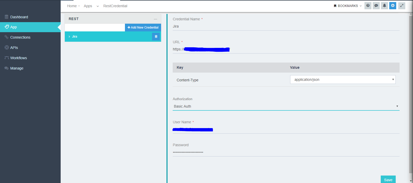The image size is (413, 183).
Task: Open the notifications bell icon
Action: point(384,6)
